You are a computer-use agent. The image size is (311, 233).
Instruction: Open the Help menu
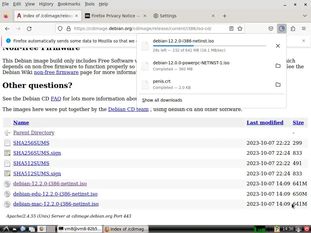[x=103, y=4]
